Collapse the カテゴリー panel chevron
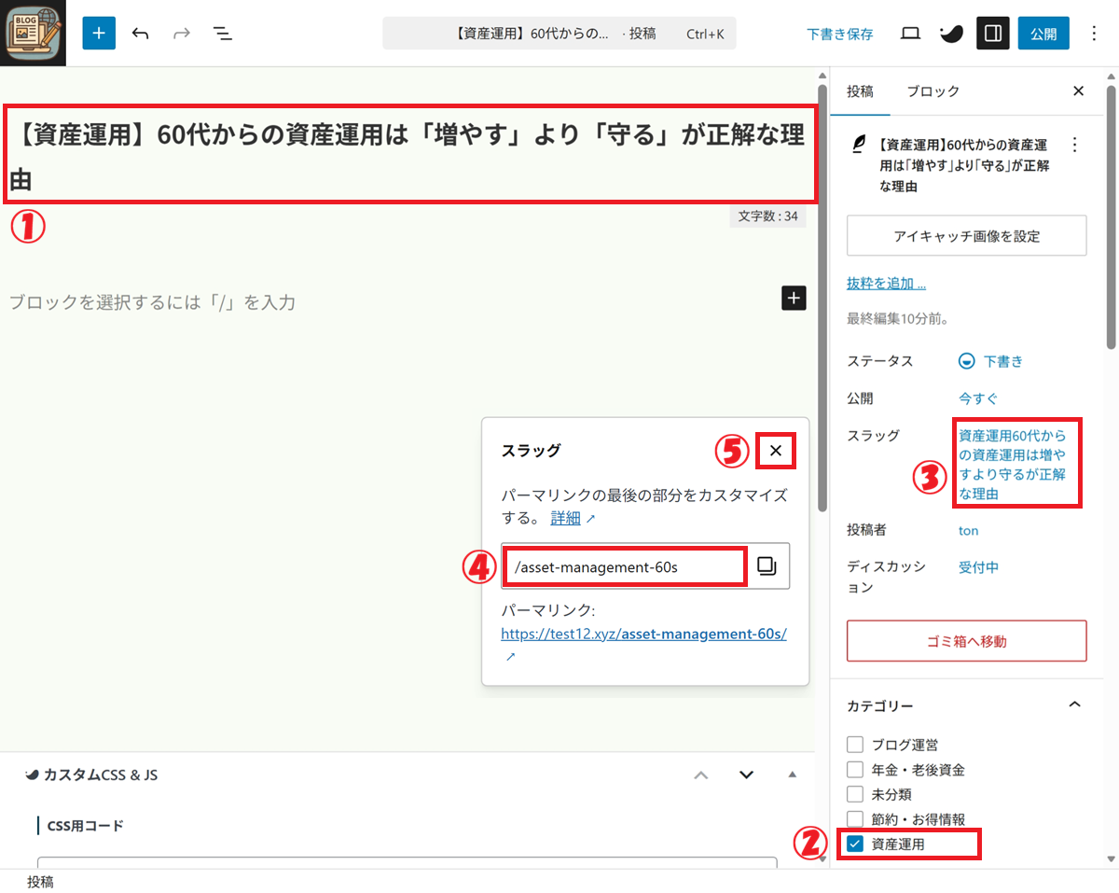The height and width of the screenshot is (893, 1119). coord(1074,705)
